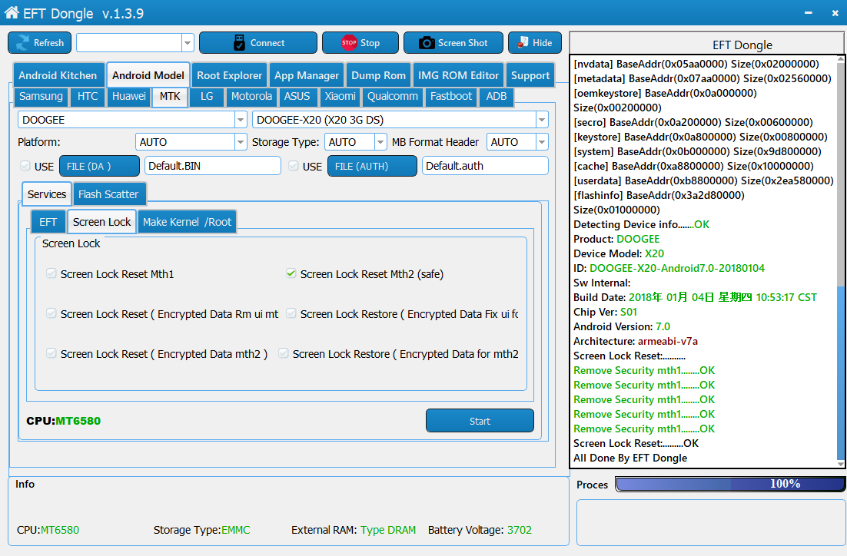Select the Fastboot tab

click(451, 96)
